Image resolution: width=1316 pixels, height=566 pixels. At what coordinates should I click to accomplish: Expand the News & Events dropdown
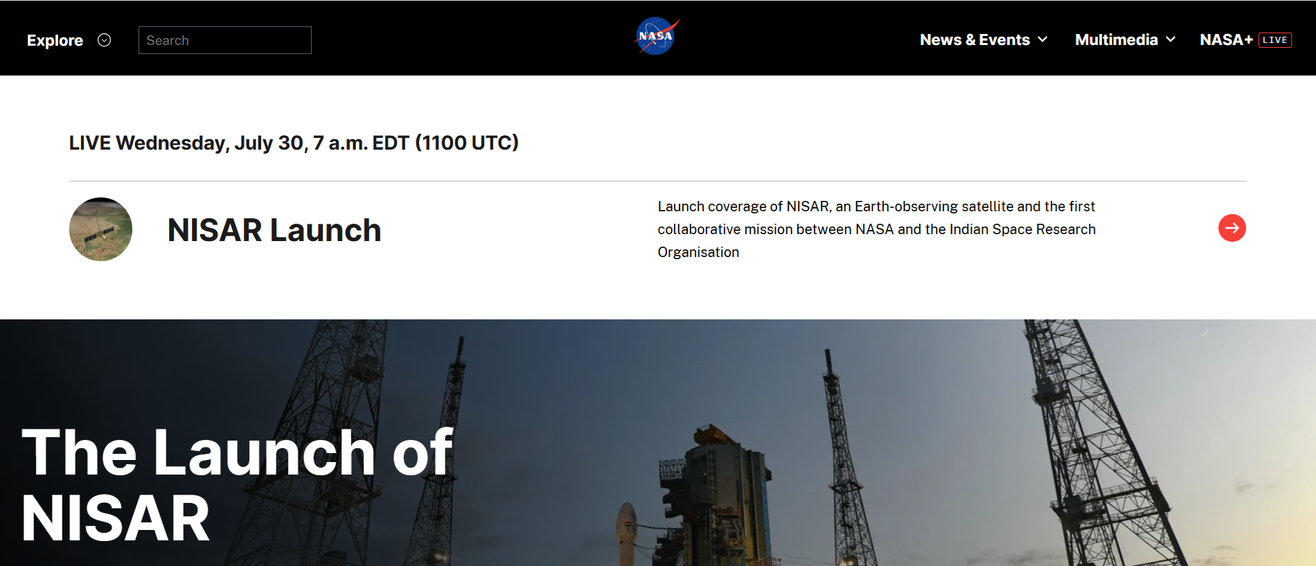coord(984,39)
